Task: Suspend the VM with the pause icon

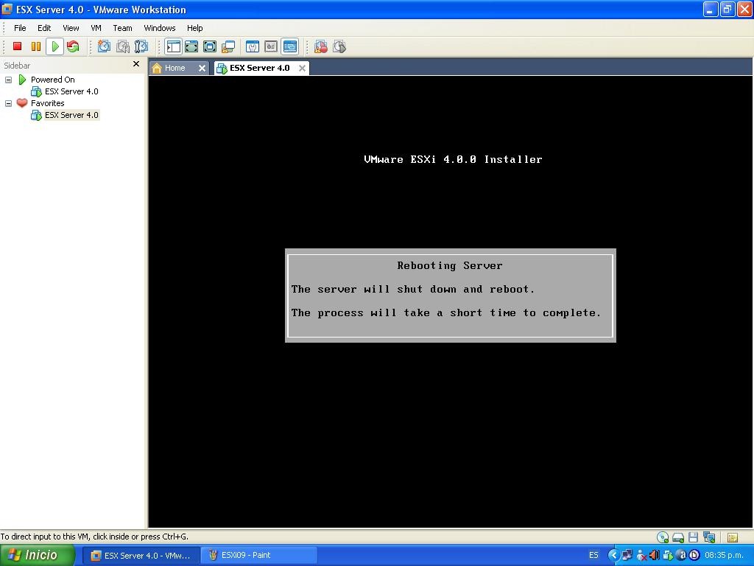Action: click(x=36, y=46)
